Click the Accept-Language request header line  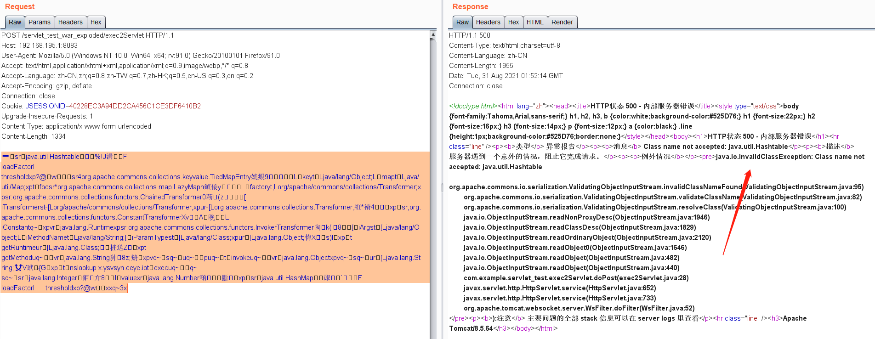(127, 76)
